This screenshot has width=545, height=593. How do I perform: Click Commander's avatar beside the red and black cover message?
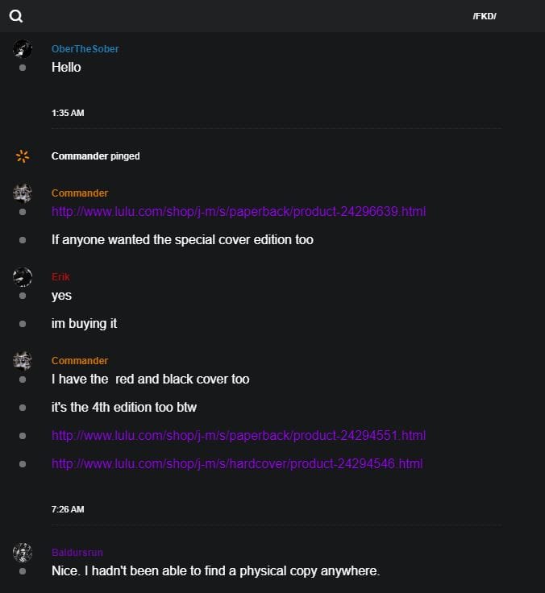click(23, 361)
